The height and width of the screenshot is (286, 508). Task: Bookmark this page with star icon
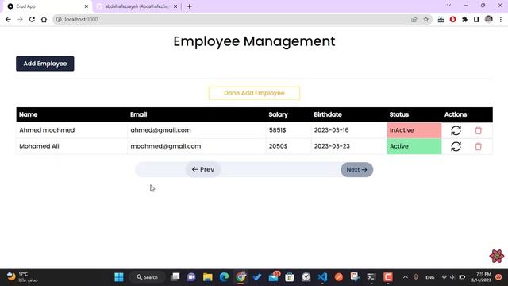(426, 19)
